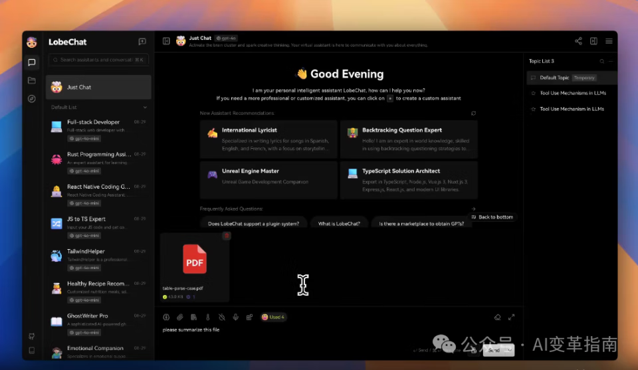
Task: Open the files folder icon in left rail
Action: coord(32,80)
